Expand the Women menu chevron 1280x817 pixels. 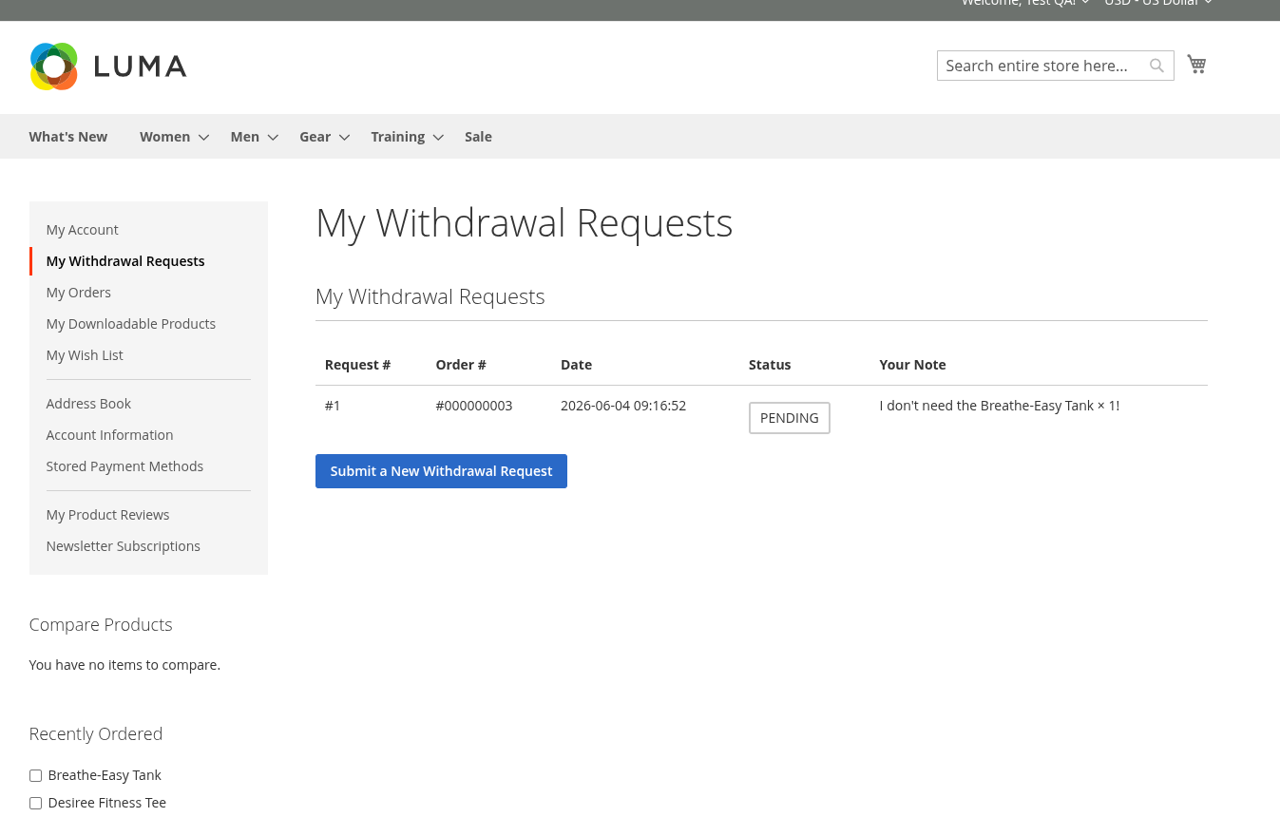pos(203,138)
